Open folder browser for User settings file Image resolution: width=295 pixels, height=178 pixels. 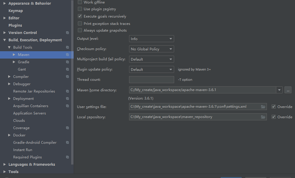click(x=263, y=107)
